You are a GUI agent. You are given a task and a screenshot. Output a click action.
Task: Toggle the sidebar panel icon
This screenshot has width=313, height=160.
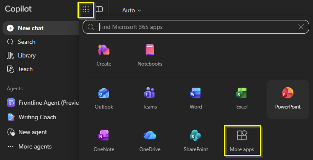pos(99,9)
